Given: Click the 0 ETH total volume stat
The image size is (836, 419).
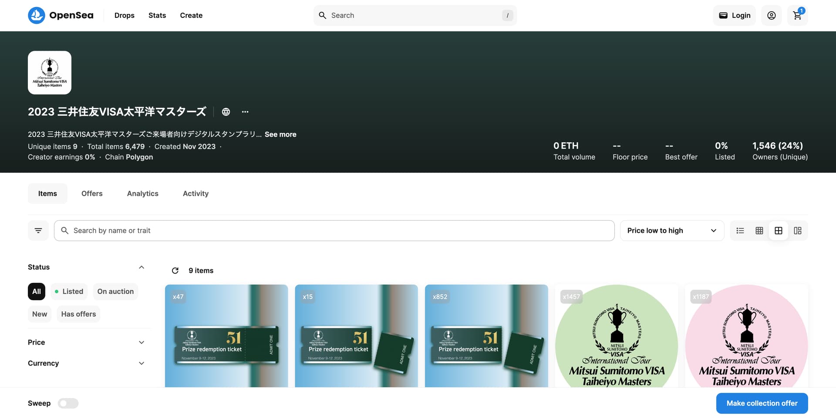Looking at the screenshot, I should click(x=574, y=151).
